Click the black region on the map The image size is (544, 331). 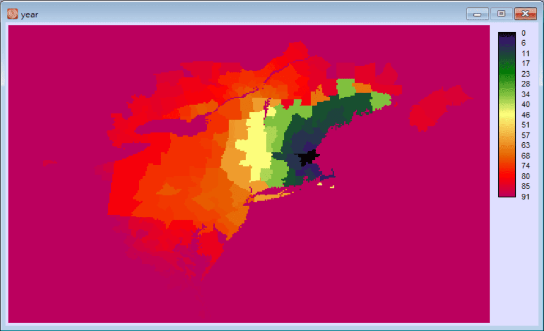(x=308, y=158)
